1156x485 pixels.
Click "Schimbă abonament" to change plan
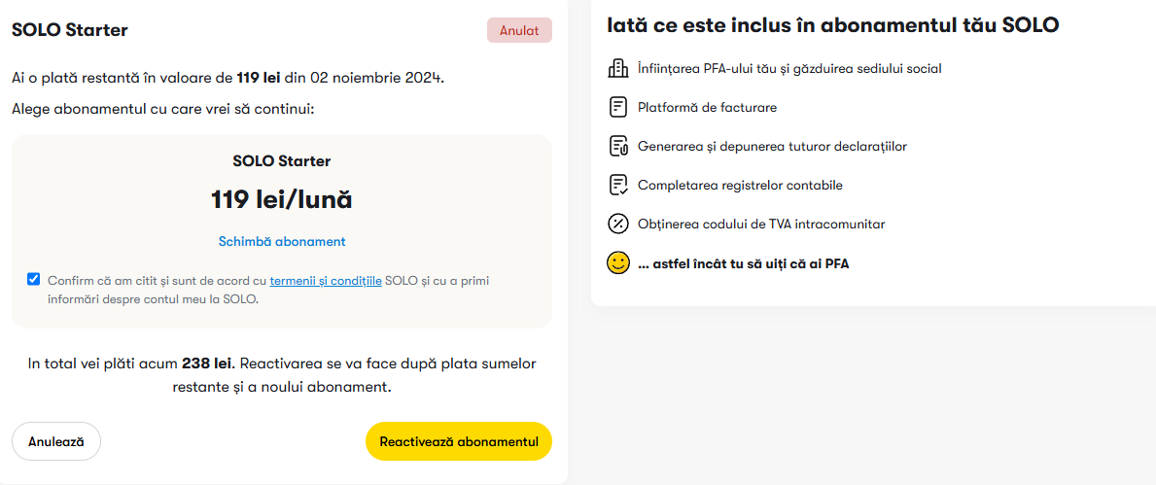(282, 241)
